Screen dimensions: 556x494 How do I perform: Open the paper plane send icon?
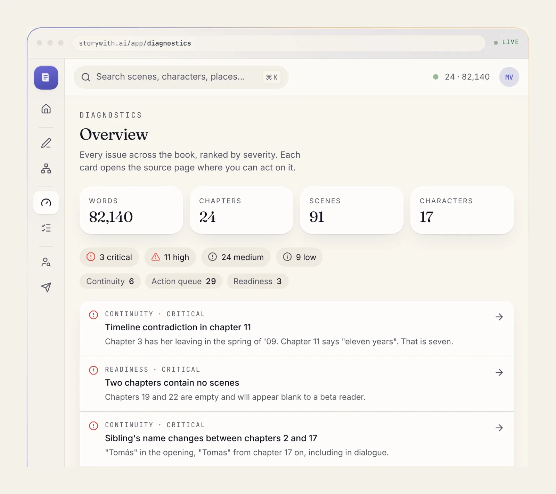coord(46,287)
